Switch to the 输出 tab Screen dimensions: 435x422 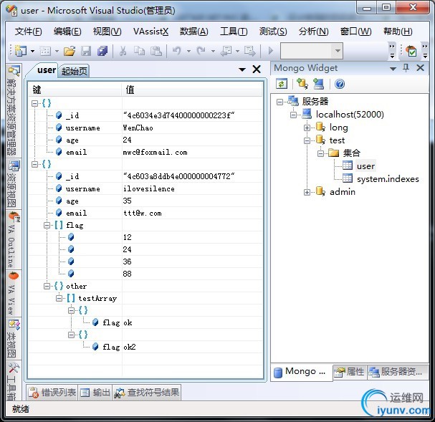95,393
